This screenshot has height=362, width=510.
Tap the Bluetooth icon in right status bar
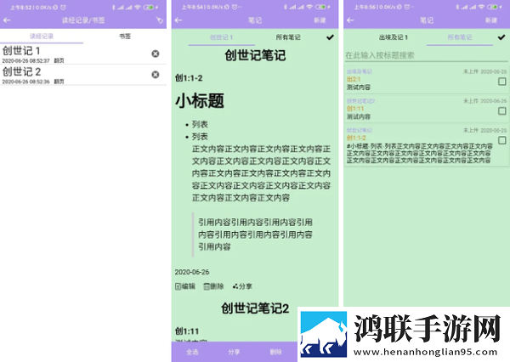click(457, 7)
